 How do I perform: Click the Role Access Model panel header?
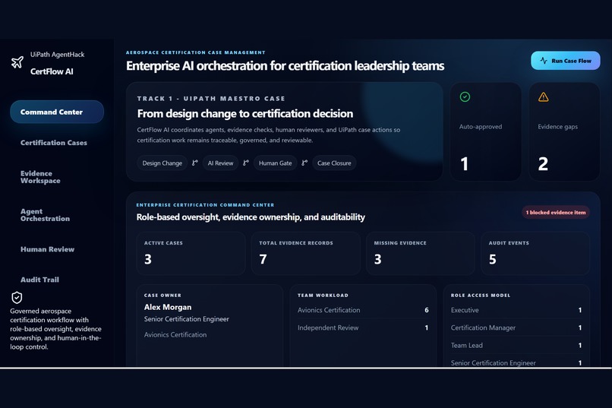(481, 295)
